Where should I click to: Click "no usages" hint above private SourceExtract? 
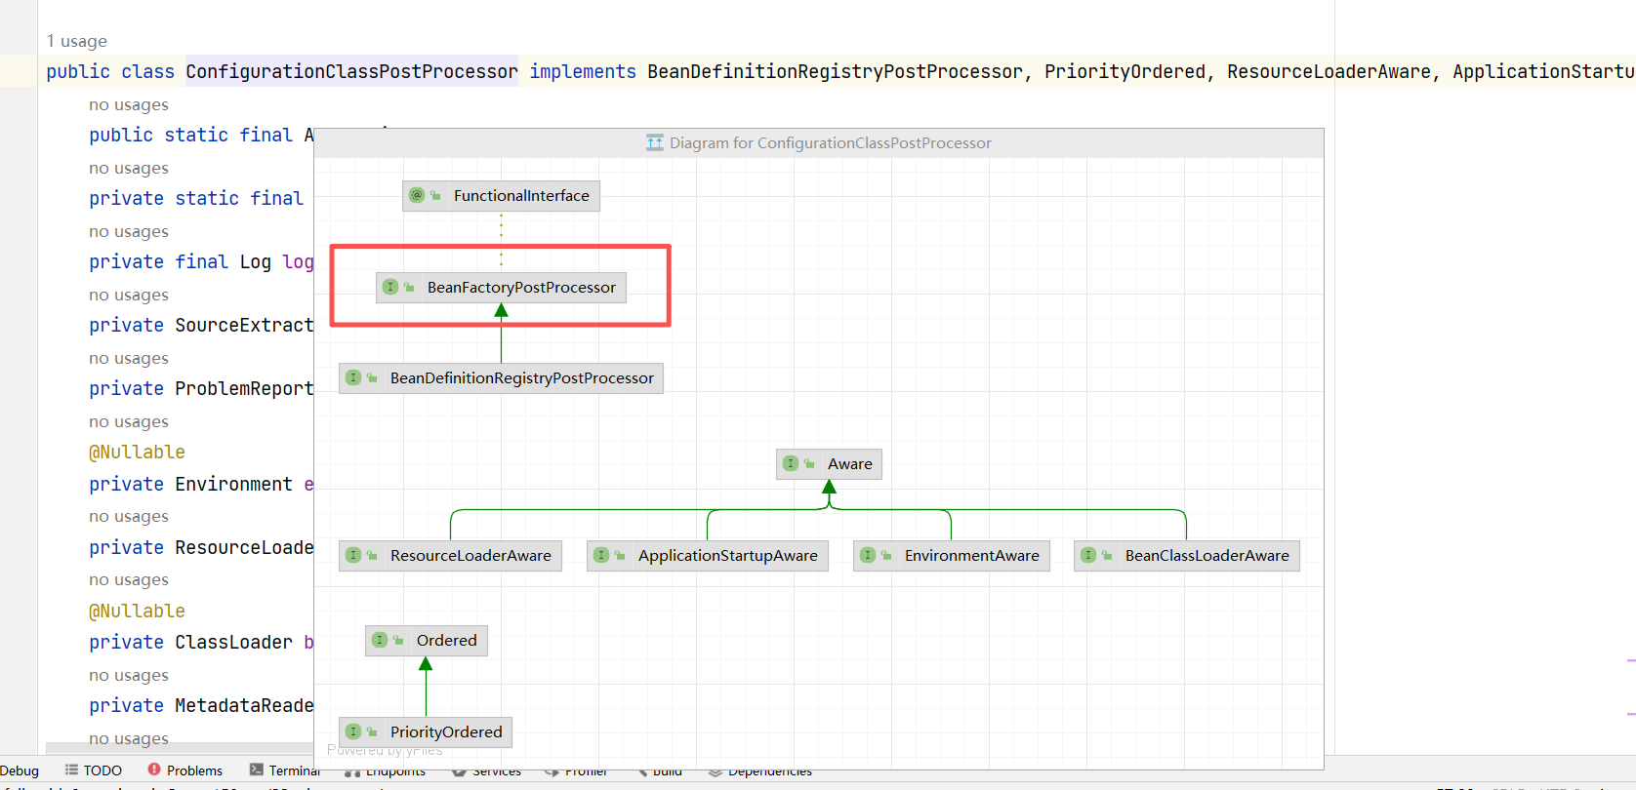129,295
